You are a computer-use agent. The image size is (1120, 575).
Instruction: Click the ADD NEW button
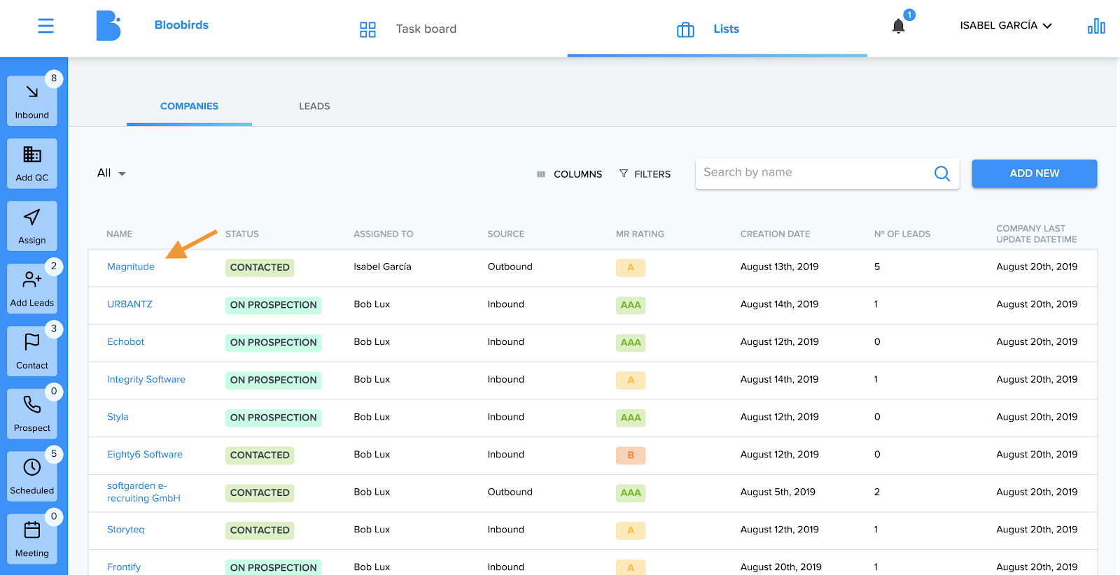coord(1035,173)
